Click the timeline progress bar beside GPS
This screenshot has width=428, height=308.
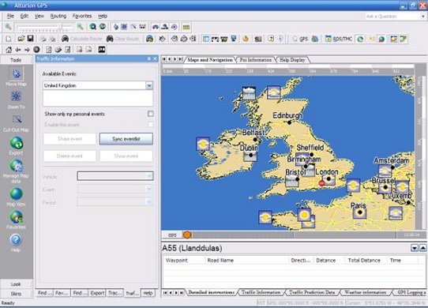pyautogui.click(x=294, y=235)
